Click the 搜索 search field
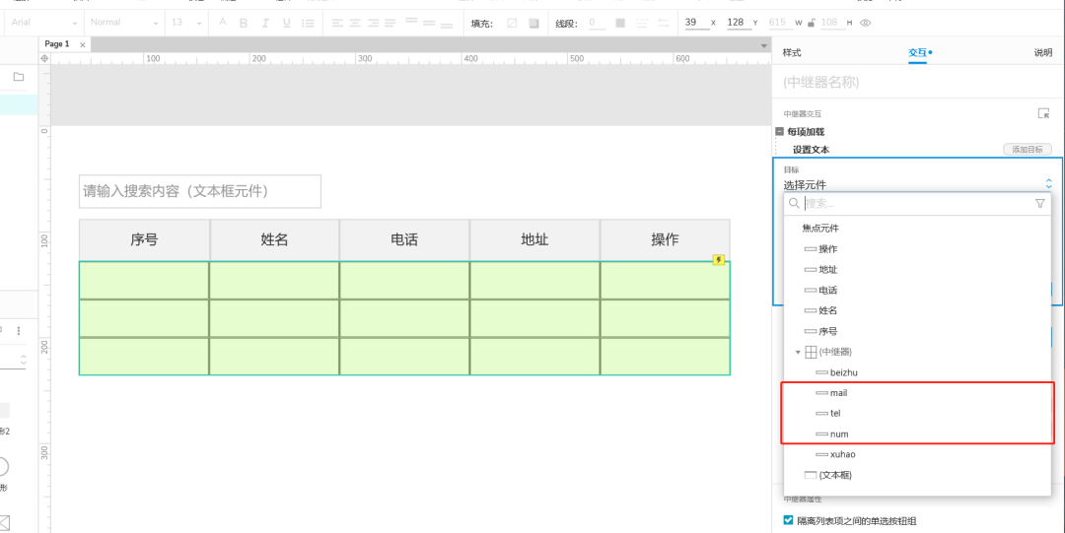The width and height of the screenshot is (1065, 533). coord(917,203)
